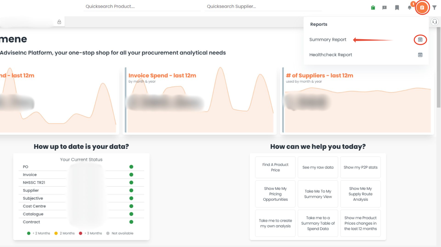Screen dimensions: 441x247
Task: Click Take Me To My Summary View
Action: point(318,194)
